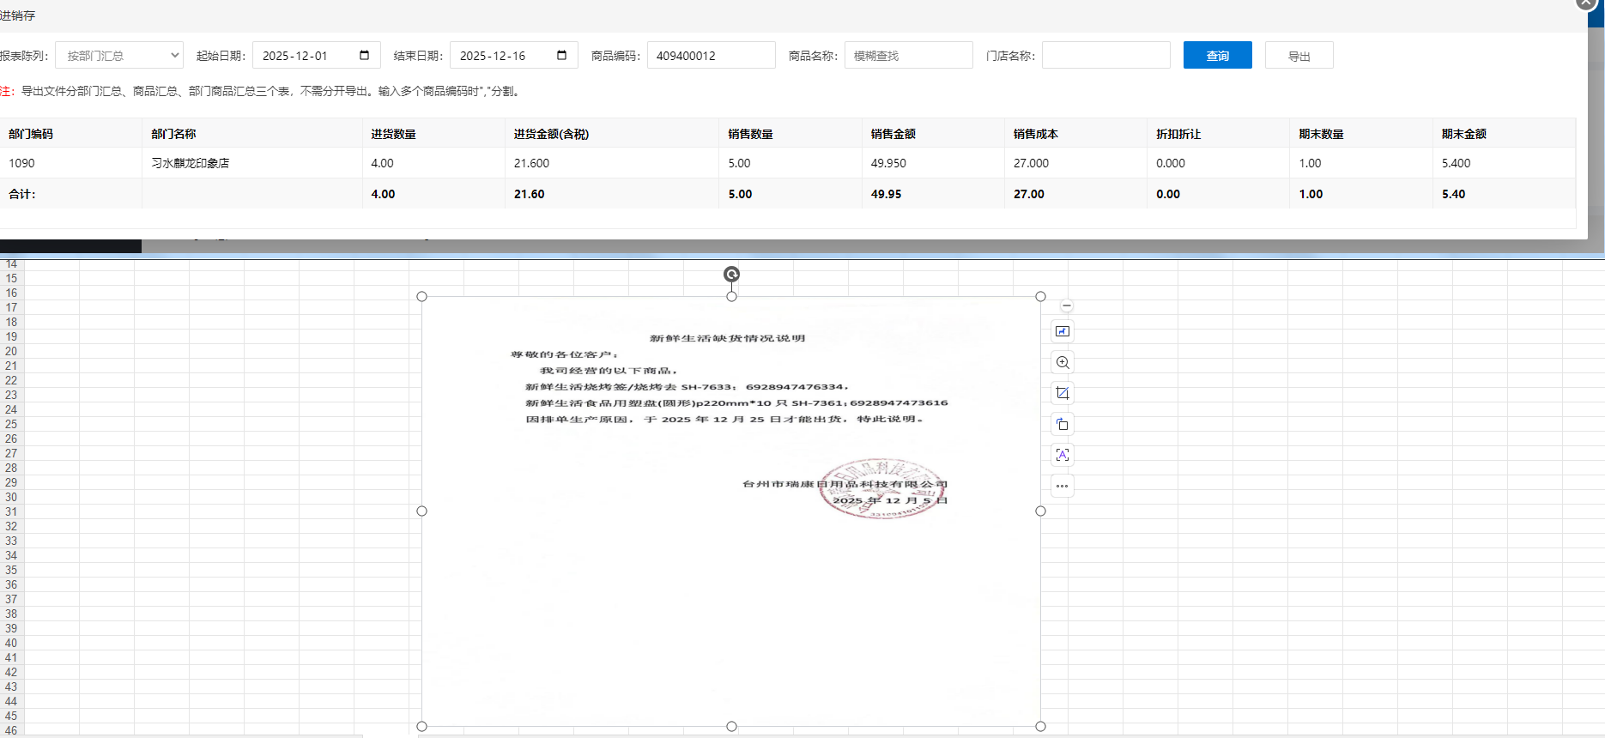Viewport: 1605px width, 738px height.
Task: Click the rotation handle above the picture
Action: point(731,275)
